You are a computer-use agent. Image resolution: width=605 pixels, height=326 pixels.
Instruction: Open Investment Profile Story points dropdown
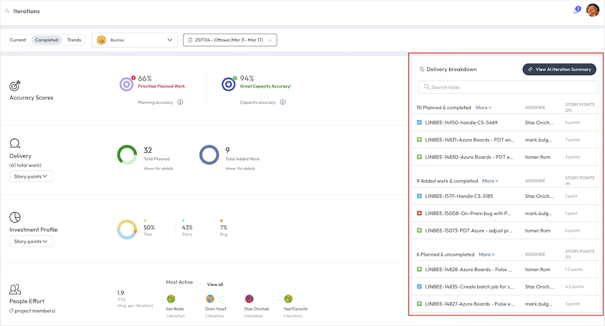(31, 241)
